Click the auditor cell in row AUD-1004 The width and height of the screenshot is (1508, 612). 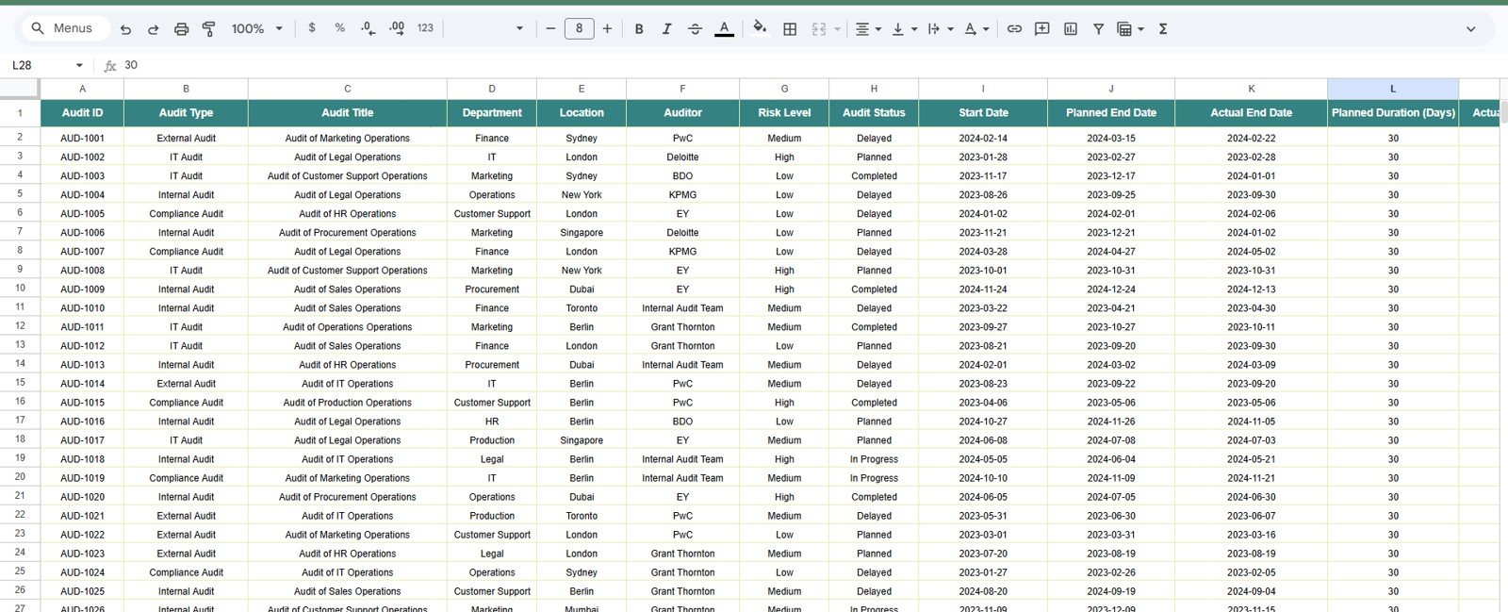[x=682, y=195]
